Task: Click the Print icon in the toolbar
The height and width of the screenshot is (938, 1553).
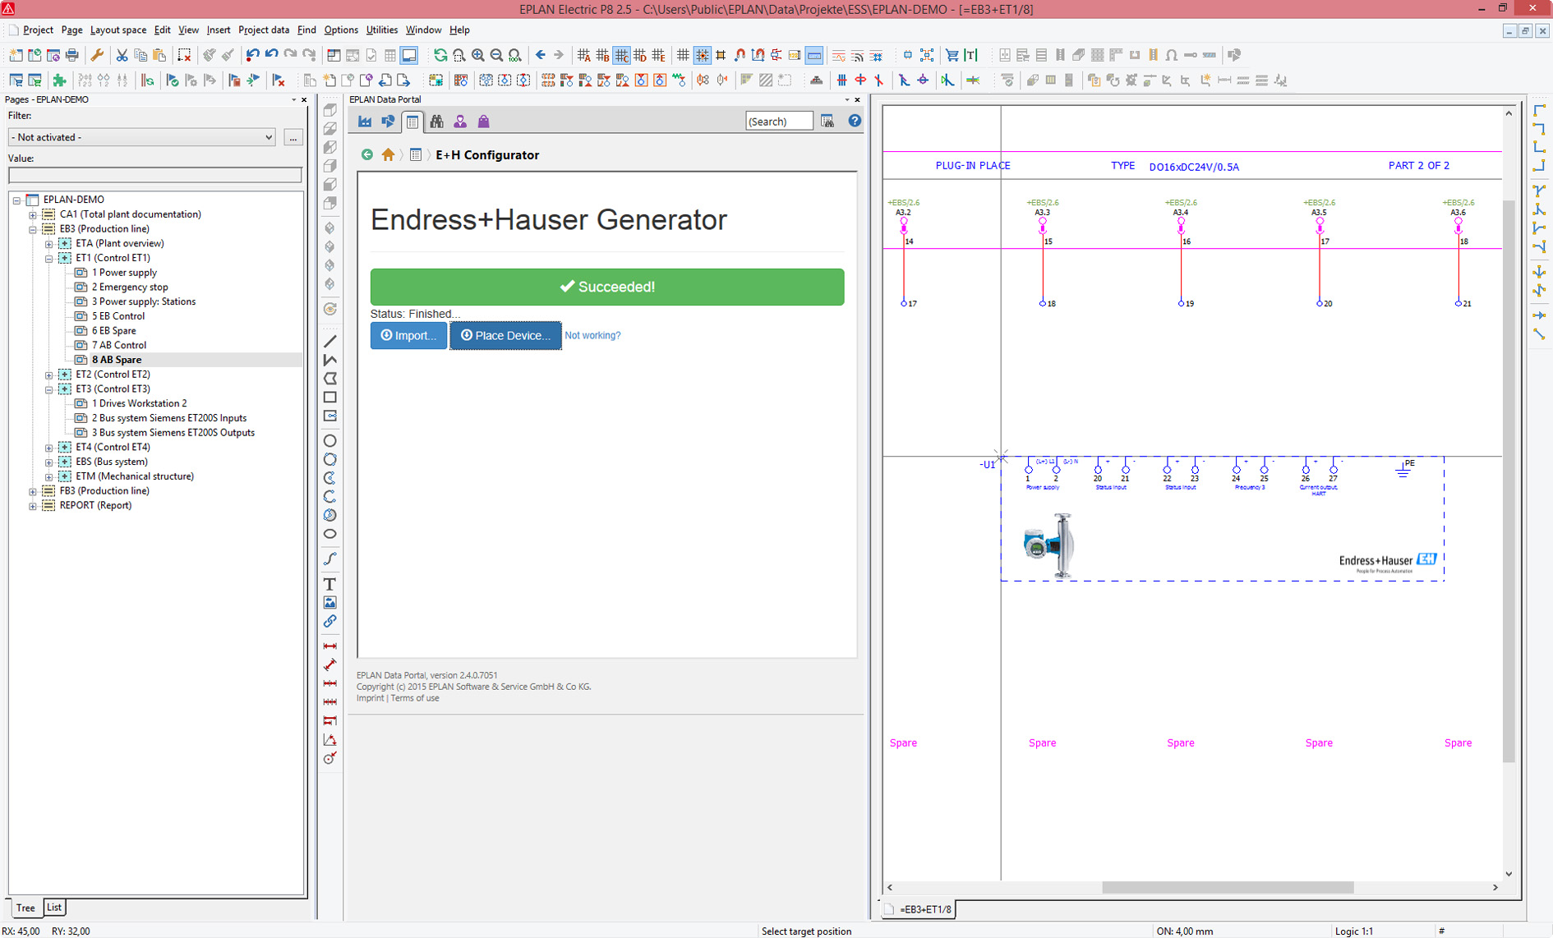Action: point(72,55)
